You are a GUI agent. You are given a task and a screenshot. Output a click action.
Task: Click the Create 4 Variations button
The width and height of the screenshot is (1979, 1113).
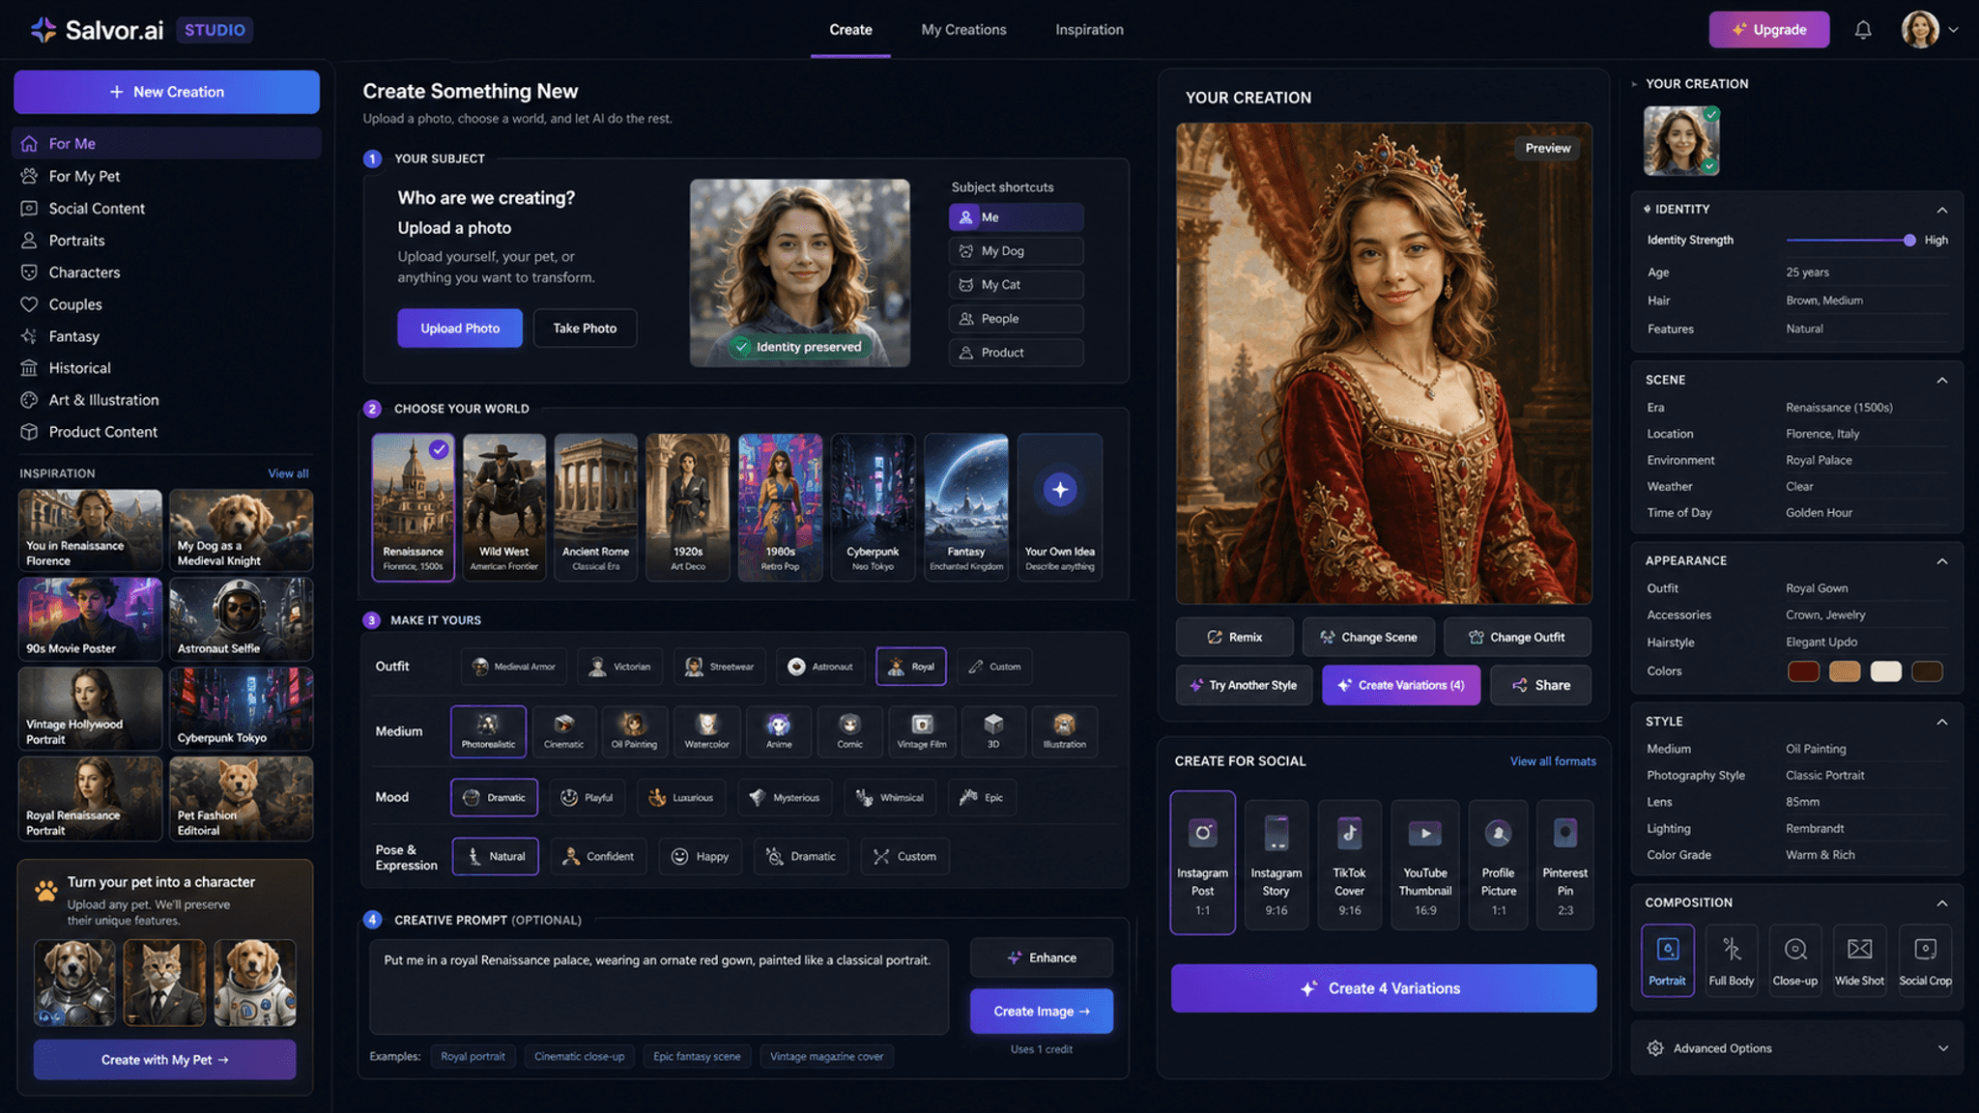1384,988
